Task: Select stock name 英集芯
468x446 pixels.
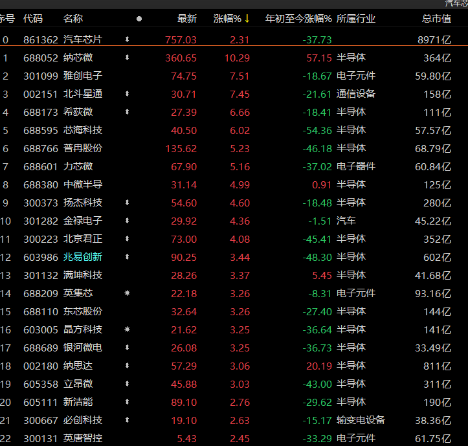Action: pos(78,293)
